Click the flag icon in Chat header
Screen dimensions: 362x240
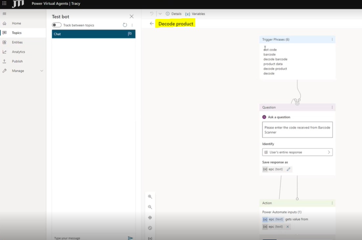pos(130,34)
